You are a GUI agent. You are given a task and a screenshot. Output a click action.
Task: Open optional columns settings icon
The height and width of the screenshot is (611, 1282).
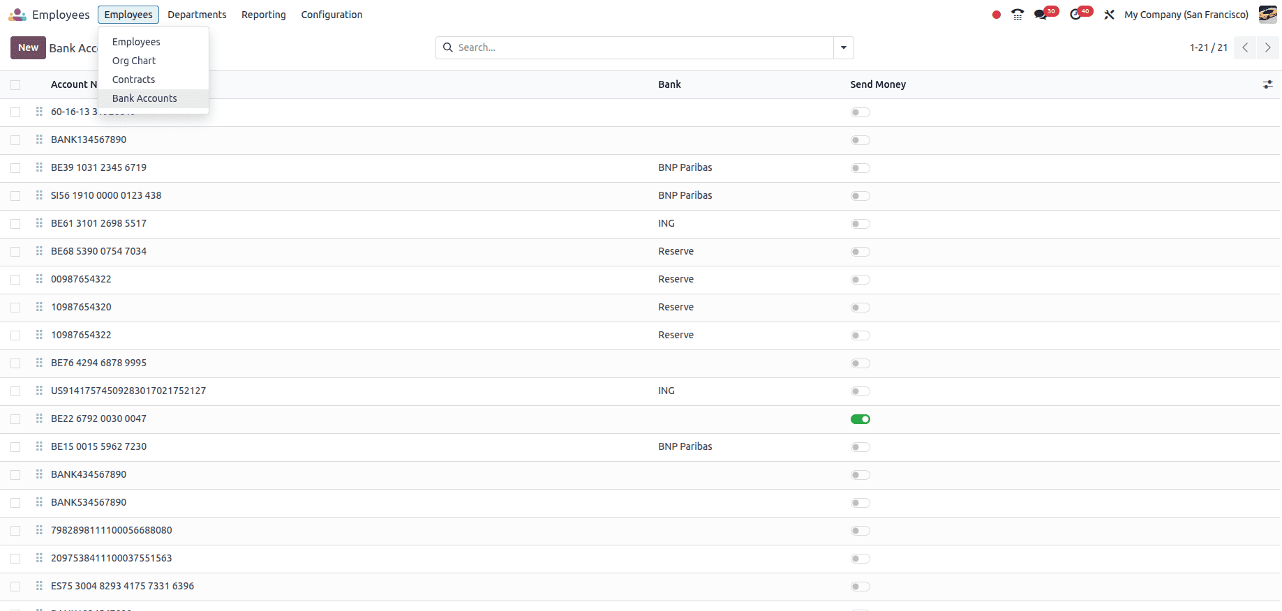click(x=1267, y=84)
